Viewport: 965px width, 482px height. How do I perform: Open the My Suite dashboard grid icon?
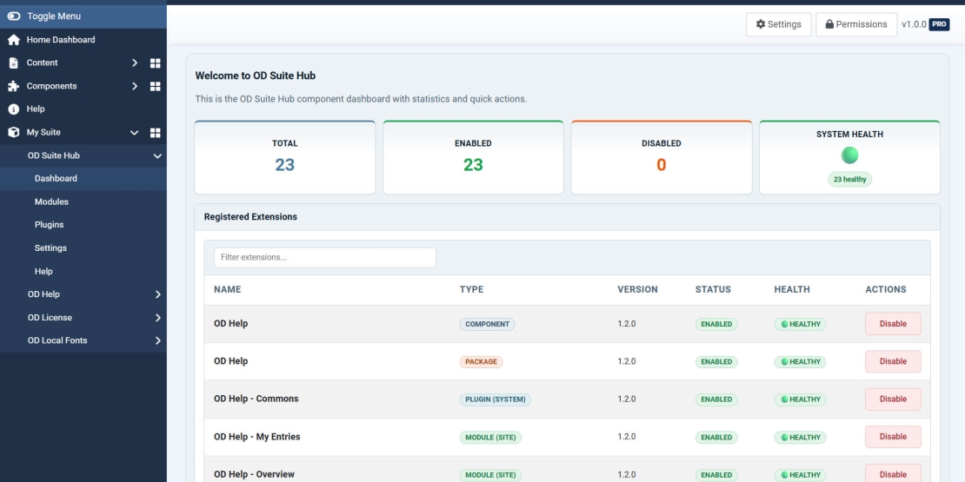tap(155, 132)
